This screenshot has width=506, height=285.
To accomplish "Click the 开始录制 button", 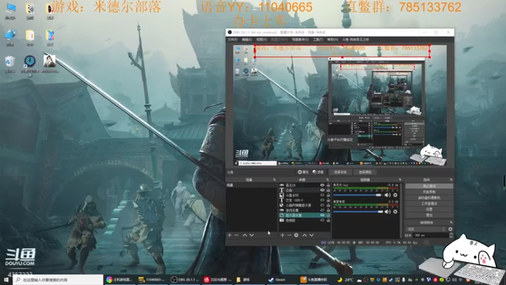I will tap(429, 192).
